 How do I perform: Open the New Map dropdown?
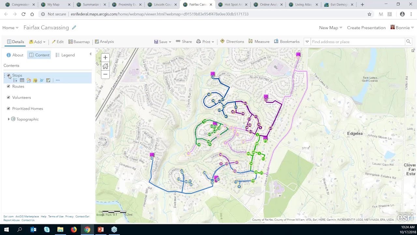pos(331,28)
